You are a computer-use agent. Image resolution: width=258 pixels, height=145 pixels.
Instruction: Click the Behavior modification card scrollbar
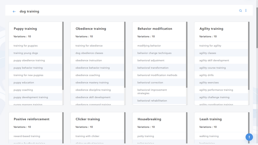tap(186, 55)
